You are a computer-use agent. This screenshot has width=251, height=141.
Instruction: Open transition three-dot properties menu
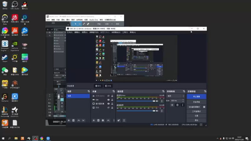pyautogui.click(x=183, y=105)
